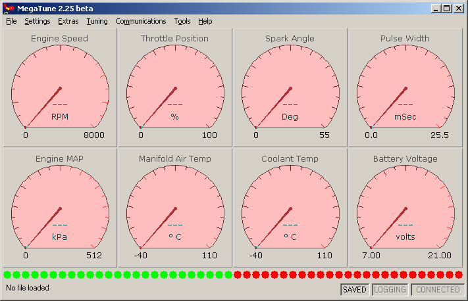Click the volts unit label
This screenshot has height=301, width=468.
point(405,237)
